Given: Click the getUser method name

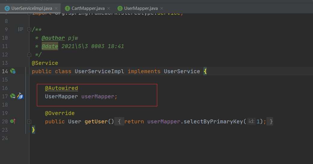Looking at the screenshot, I should click(96, 122).
